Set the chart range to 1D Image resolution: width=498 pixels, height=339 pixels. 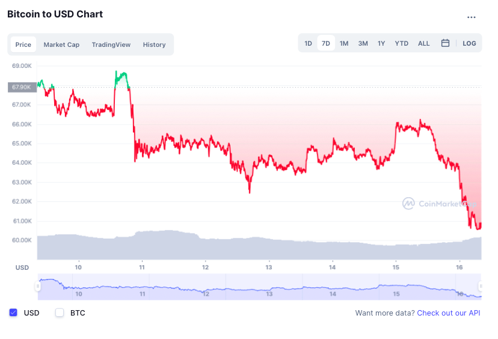pos(308,43)
